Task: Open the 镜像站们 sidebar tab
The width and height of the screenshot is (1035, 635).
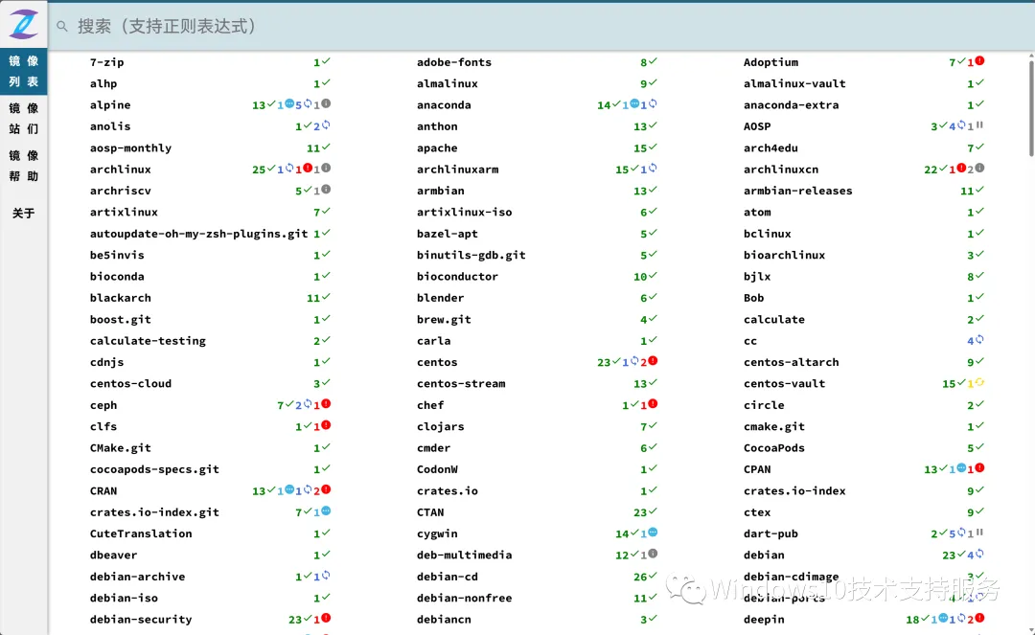Action: point(24,119)
